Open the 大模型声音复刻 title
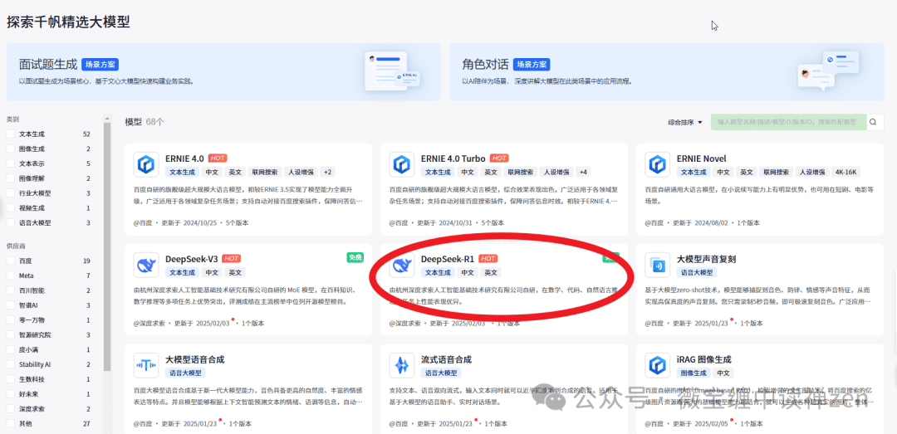The width and height of the screenshot is (897, 434). click(x=706, y=259)
